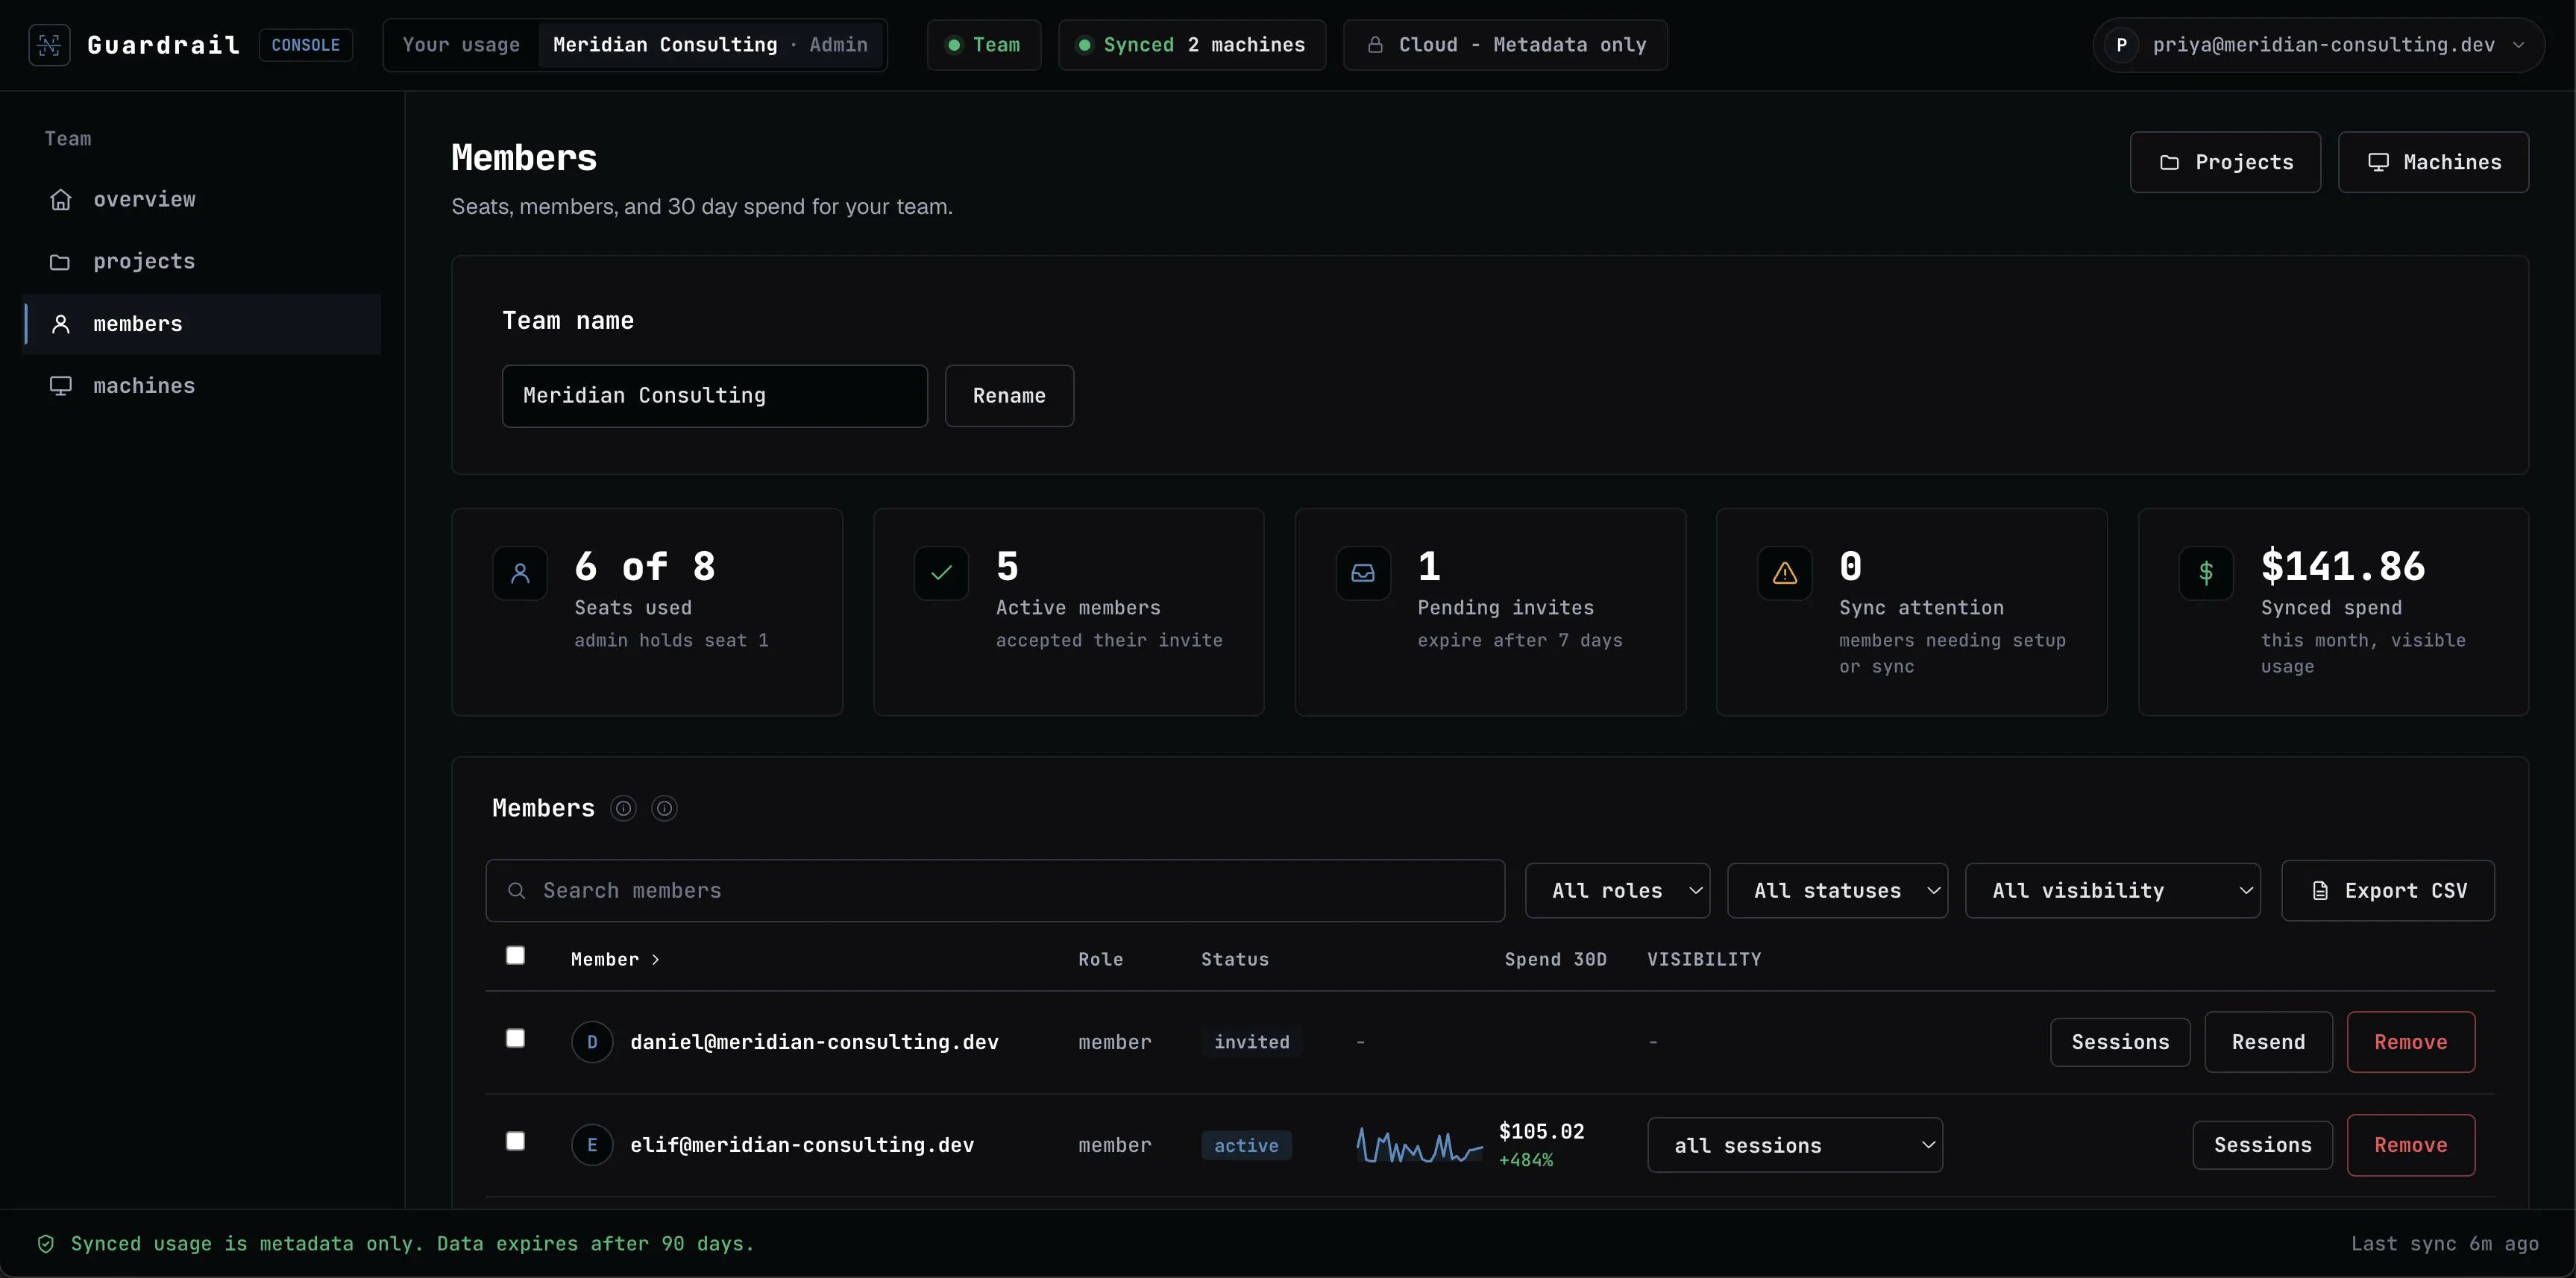Click the VISIBILITY column header
Image resolution: width=2576 pixels, height=1278 pixels.
tap(1704, 960)
